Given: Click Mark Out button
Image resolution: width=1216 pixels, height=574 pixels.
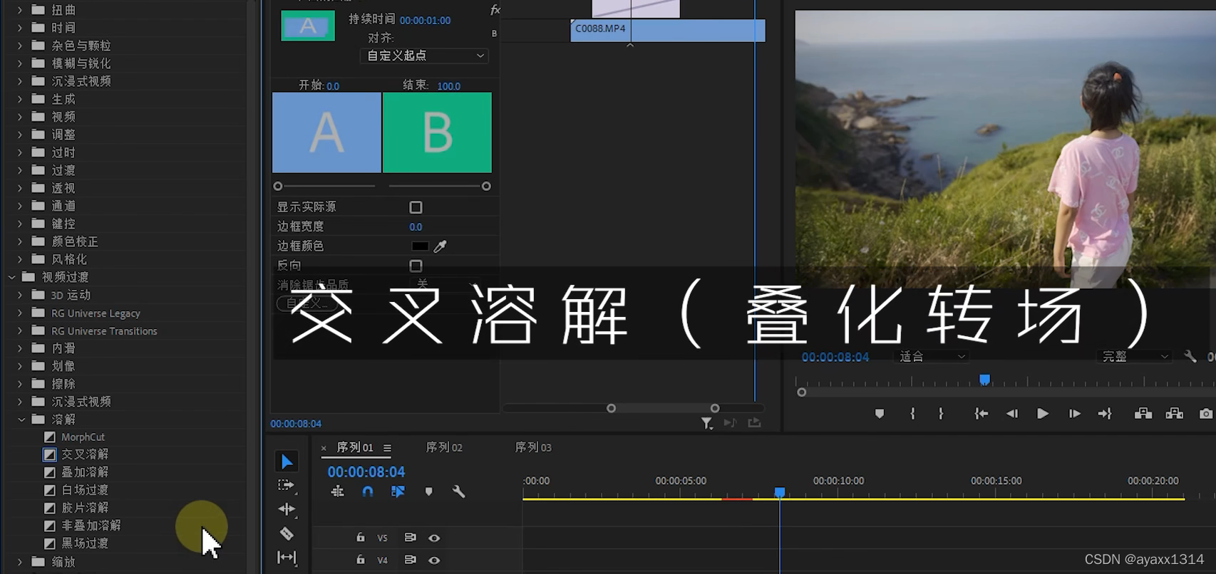Looking at the screenshot, I should click(941, 414).
